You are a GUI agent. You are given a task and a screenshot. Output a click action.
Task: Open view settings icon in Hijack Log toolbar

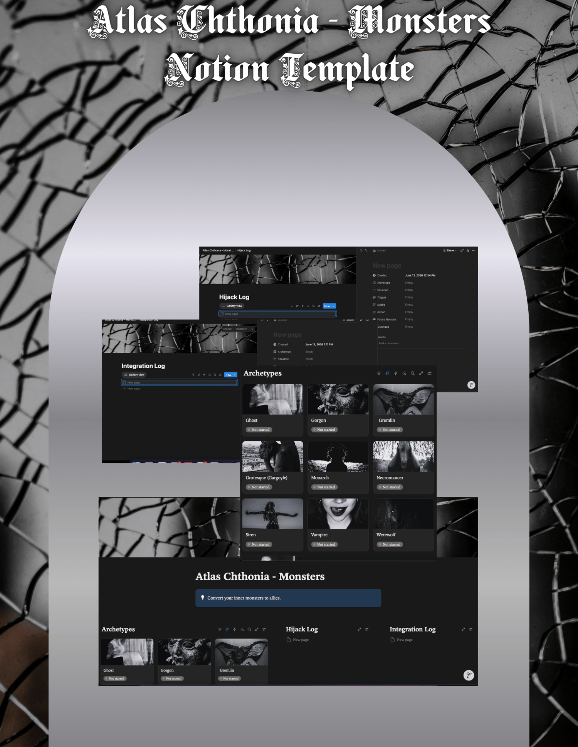pyautogui.click(x=319, y=306)
